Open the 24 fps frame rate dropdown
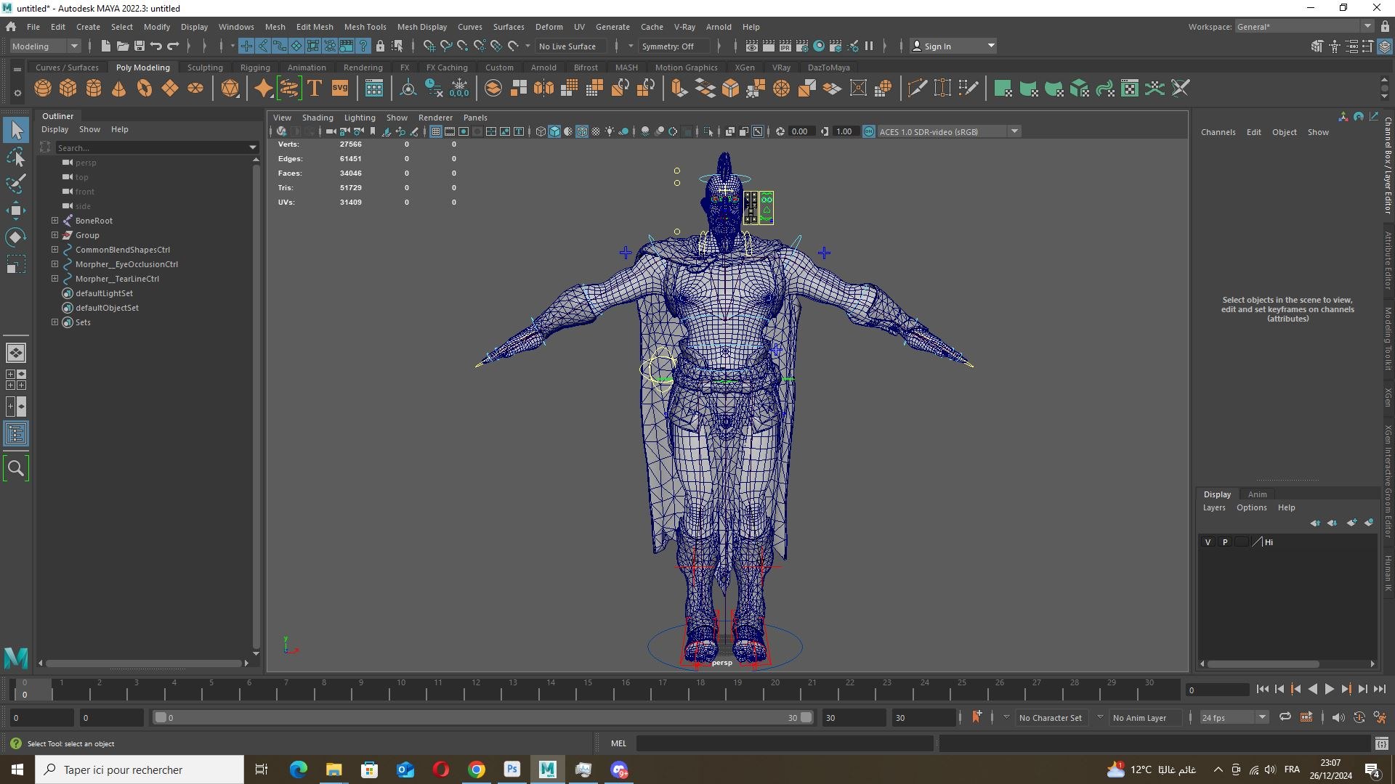Image resolution: width=1395 pixels, height=784 pixels. click(x=1233, y=717)
